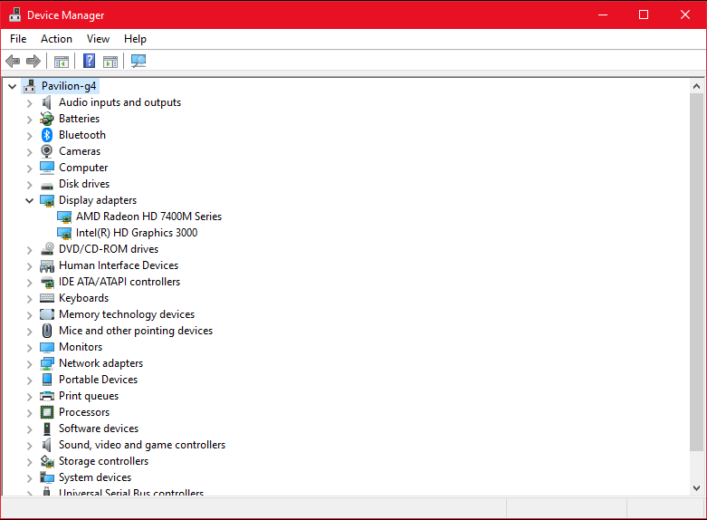Click the Forward arrow toolbar icon
This screenshot has height=520, width=707.
pos(33,61)
